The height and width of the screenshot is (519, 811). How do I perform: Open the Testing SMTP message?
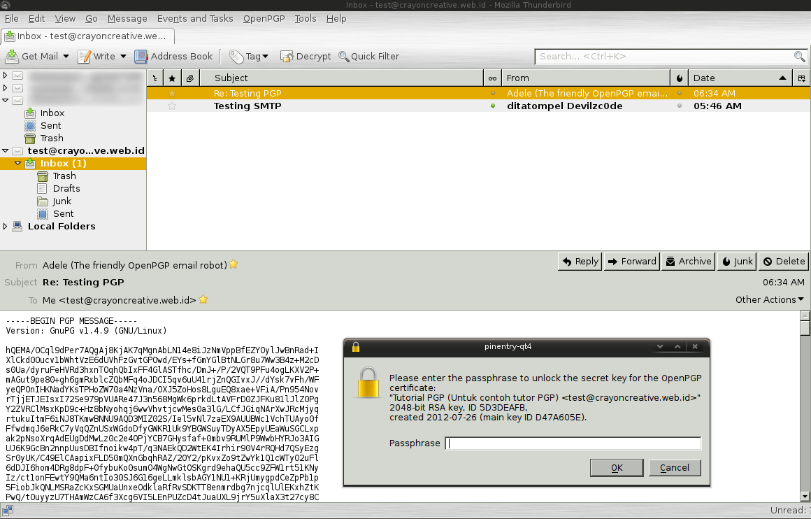click(x=478, y=106)
